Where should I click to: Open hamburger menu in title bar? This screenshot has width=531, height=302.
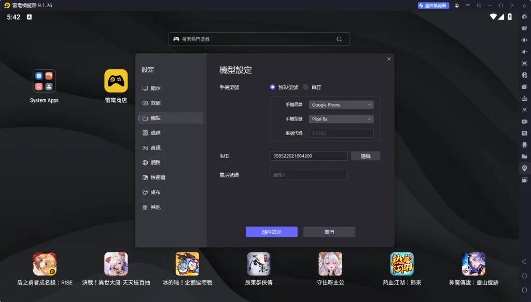(x=468, y=5)
